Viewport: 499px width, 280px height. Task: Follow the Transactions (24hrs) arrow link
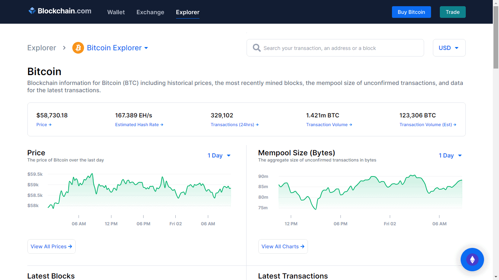(235, 124)
